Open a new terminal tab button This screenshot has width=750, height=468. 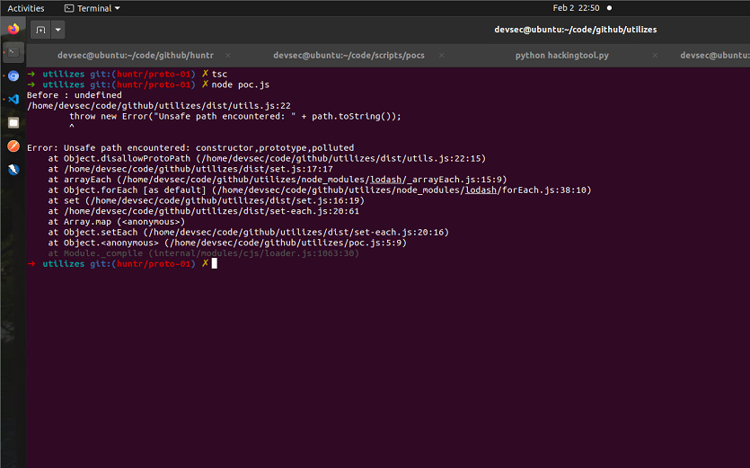click(40, 30)
